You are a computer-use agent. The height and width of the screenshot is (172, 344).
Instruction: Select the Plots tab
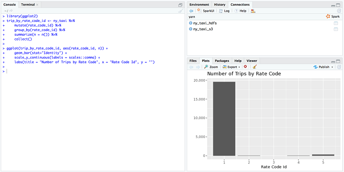point(206,61)
